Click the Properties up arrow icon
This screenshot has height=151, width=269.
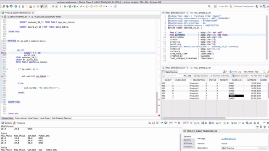265,127
